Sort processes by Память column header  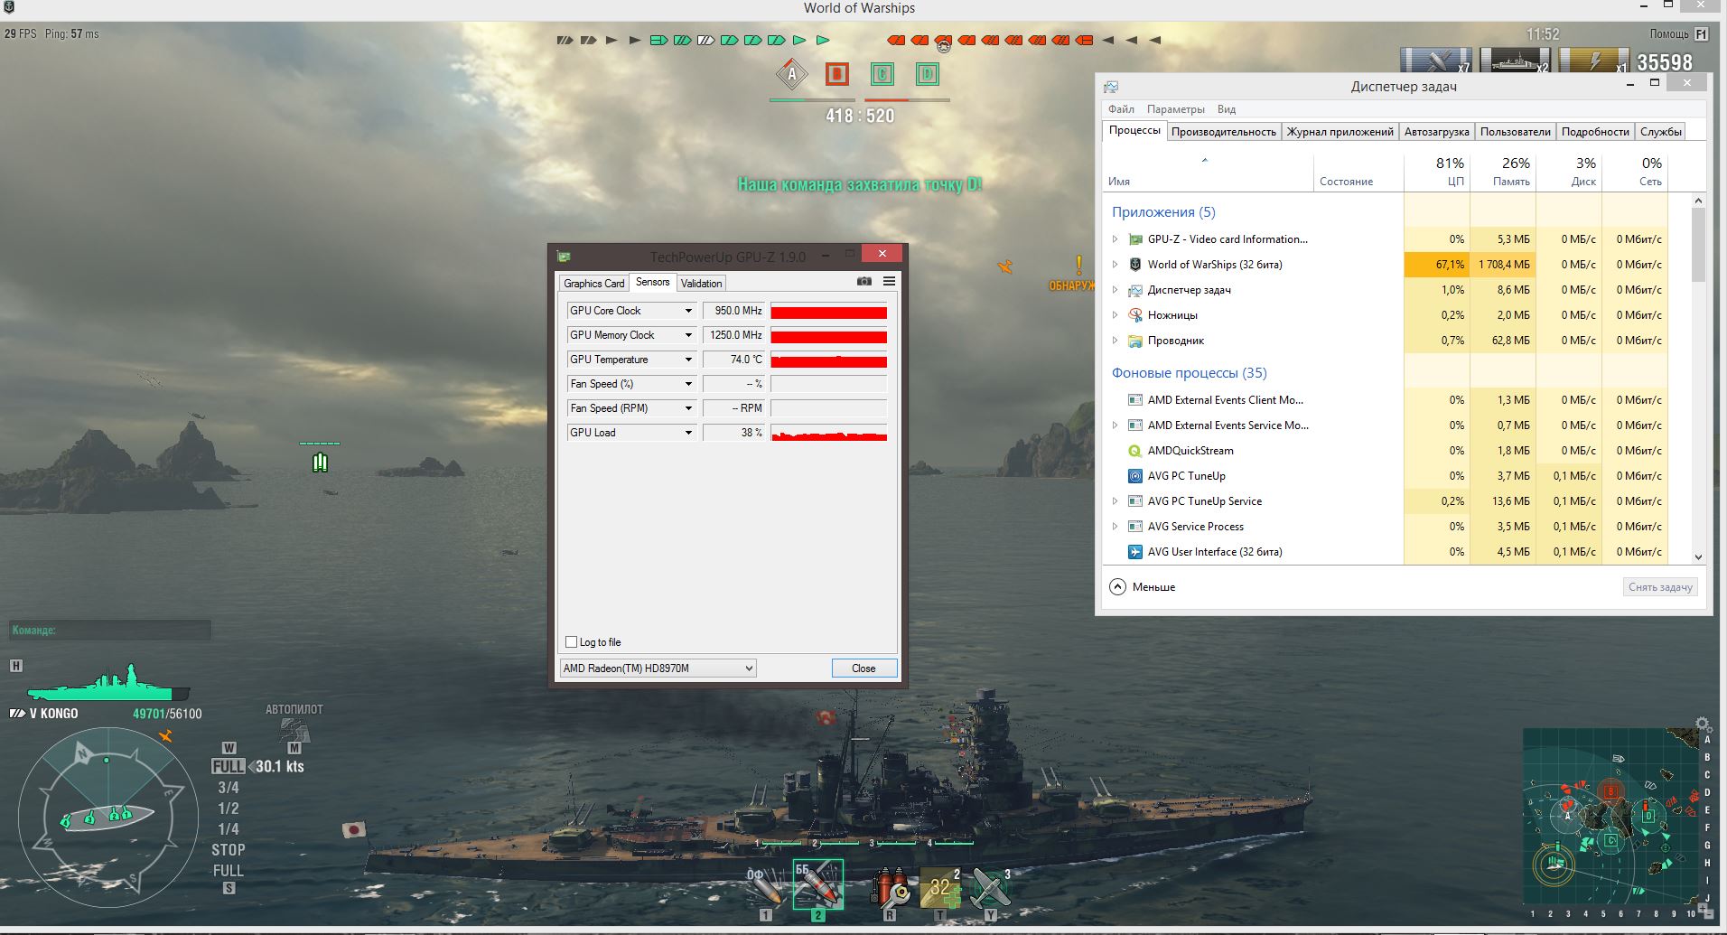[x=1503, y=172]
